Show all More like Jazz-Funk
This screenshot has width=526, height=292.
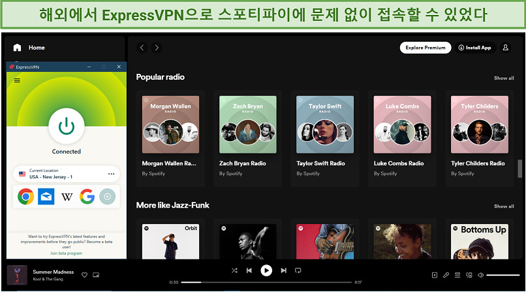504,206
